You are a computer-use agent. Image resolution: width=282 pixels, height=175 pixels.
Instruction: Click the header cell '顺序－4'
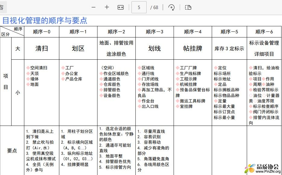pos(193,32)
